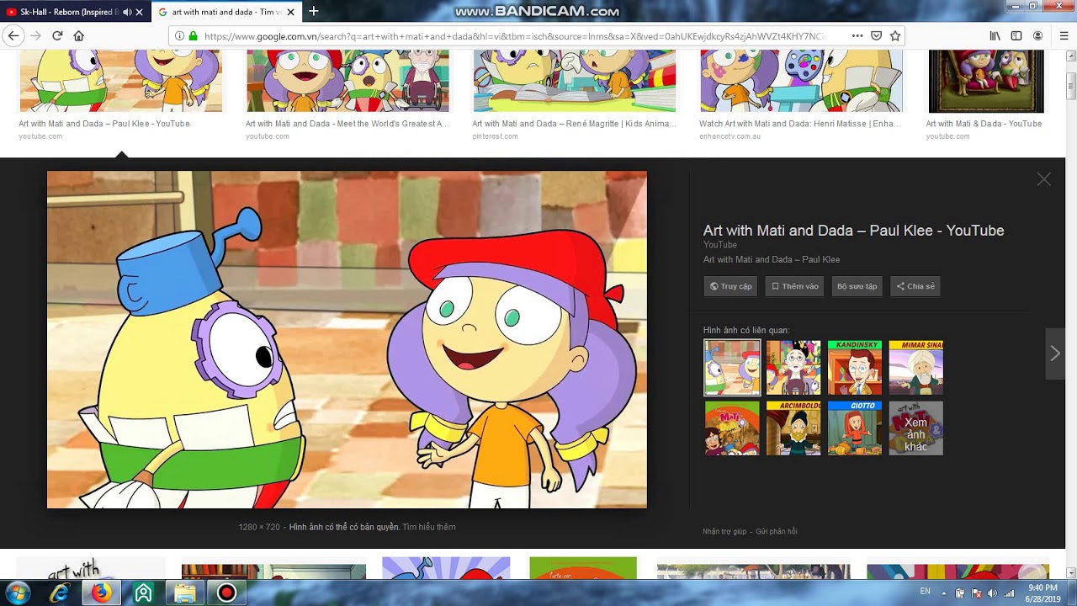1077x606 pixels.
Task: Switch to the Sk-Hall Reborn YouTube tab
Action: (67, 12)
